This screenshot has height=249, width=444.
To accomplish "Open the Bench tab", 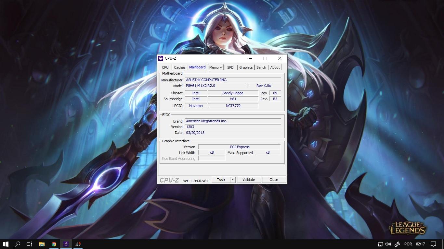I will pos(261,67).
